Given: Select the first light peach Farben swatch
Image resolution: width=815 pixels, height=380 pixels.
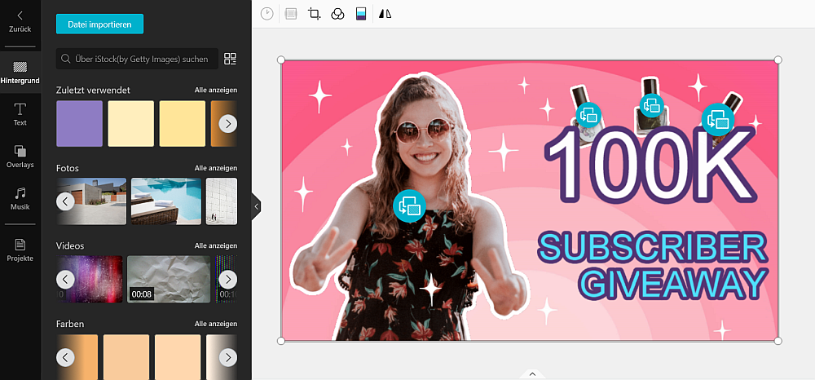Looking at the screenshot, I should (126, 357).
